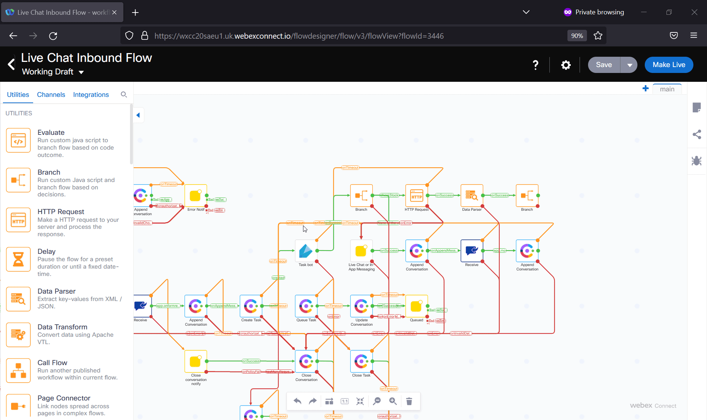Select the Close Conversation node
707x420 pixels.
point(306,361)
